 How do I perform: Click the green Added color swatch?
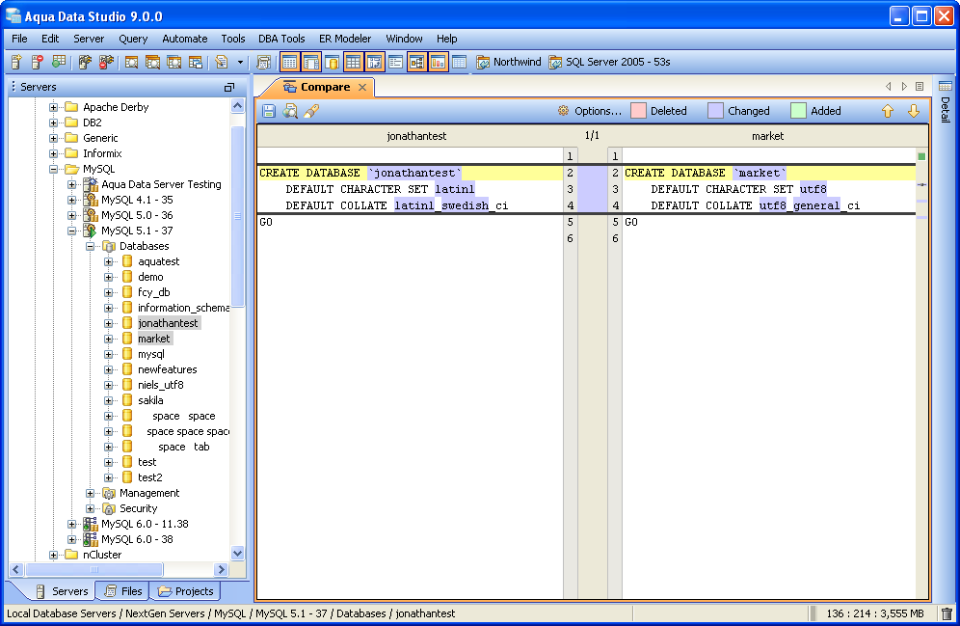[798, 111]
